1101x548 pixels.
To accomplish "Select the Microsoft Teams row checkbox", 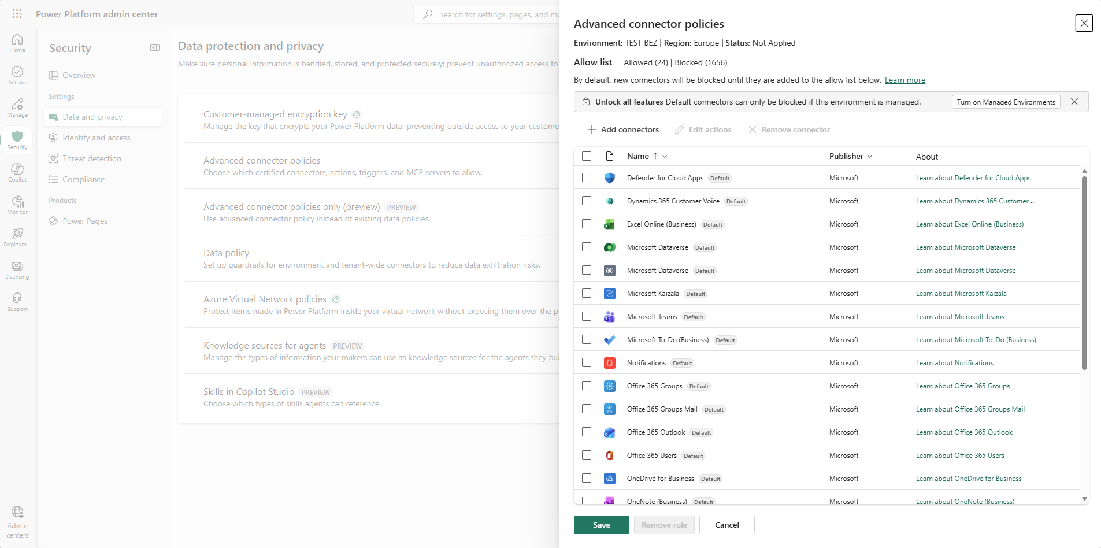I will [x=587, y=317].
